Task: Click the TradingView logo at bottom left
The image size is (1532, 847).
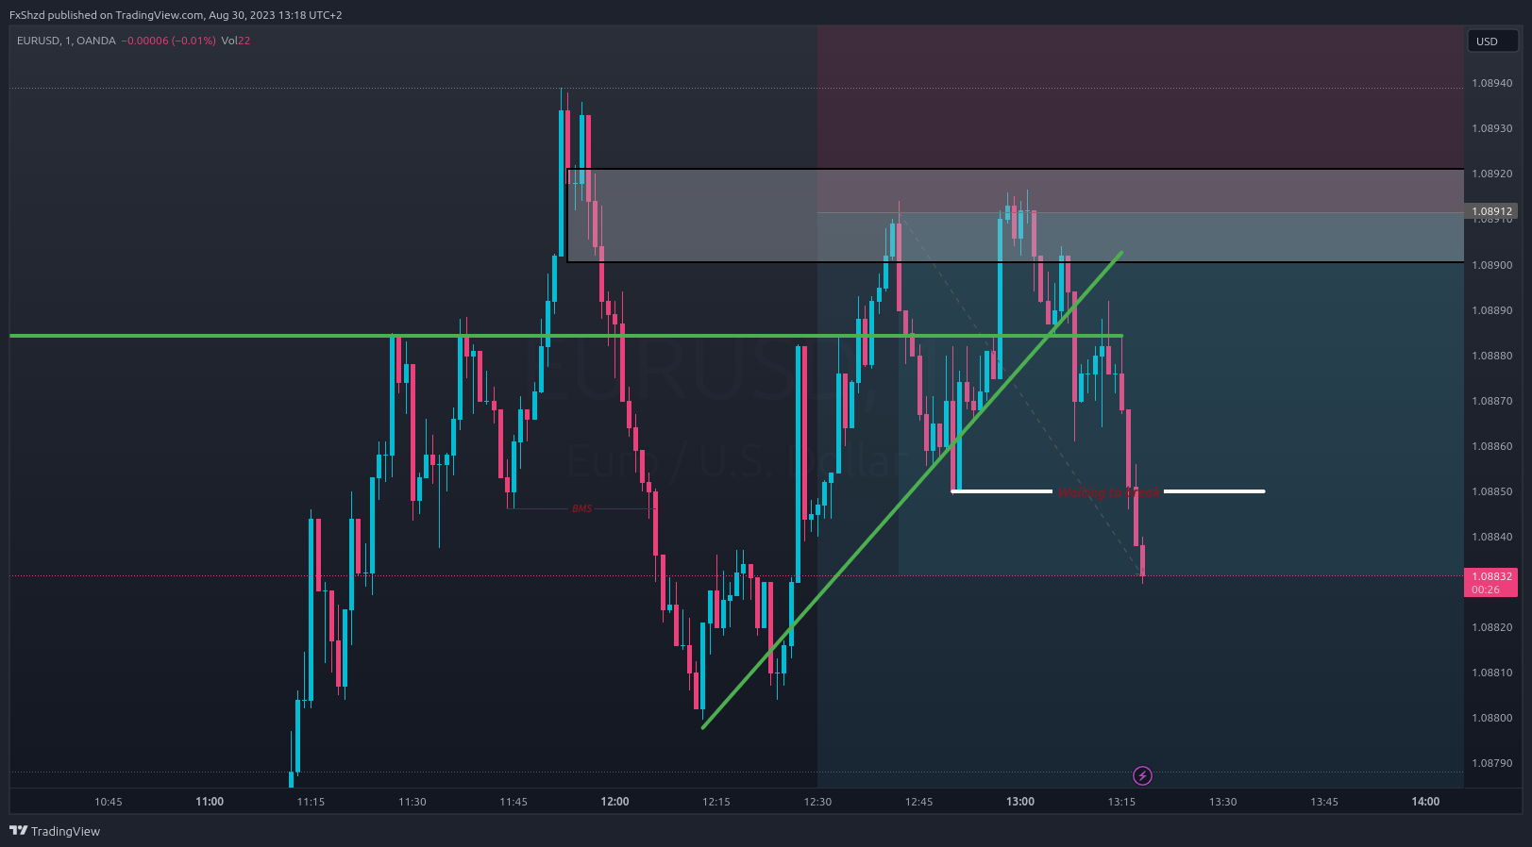Action: click(55, 831)
